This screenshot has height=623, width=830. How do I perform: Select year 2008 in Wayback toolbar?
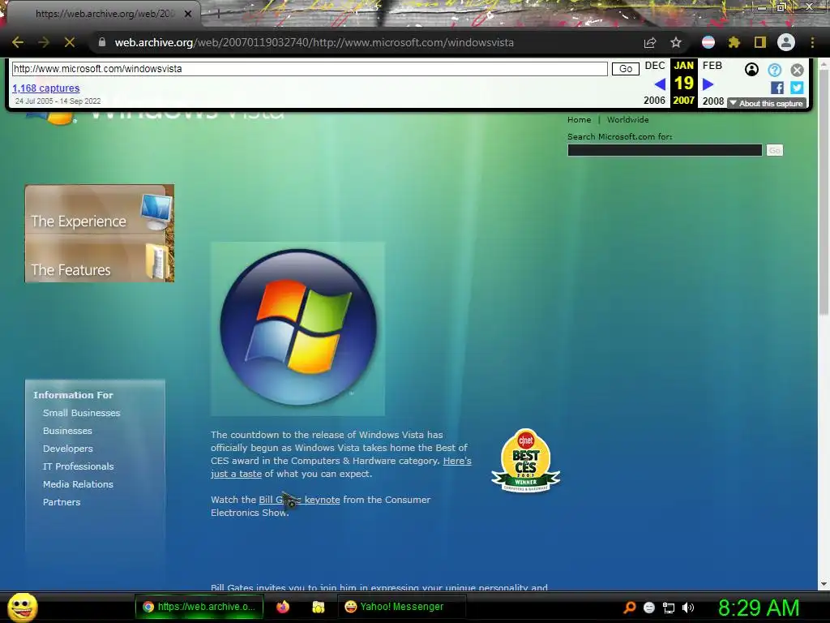click(x=713, y=101)
